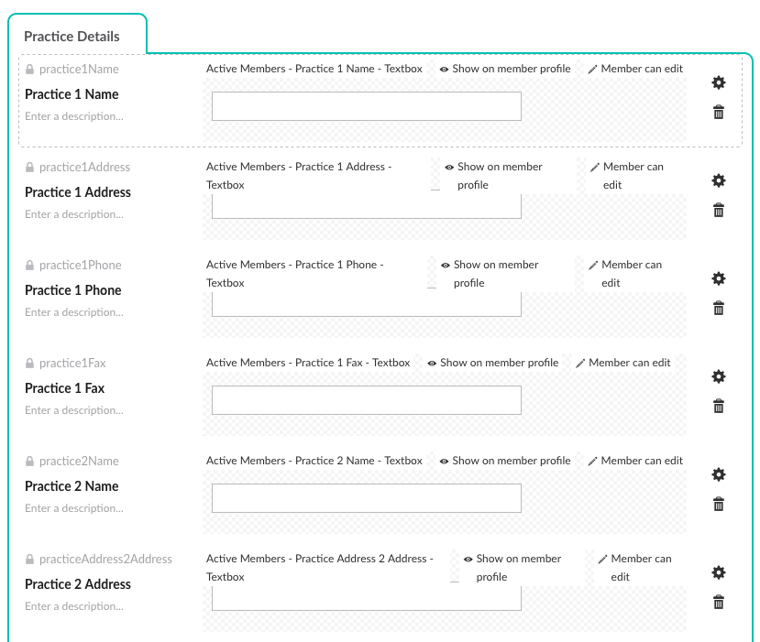The image size is (760, 642).
Task: Click trash icon for Practice 1 Phone
Action: click(719, 308)
